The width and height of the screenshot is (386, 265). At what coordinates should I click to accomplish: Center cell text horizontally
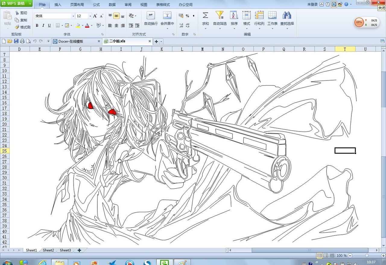(116, 26)
